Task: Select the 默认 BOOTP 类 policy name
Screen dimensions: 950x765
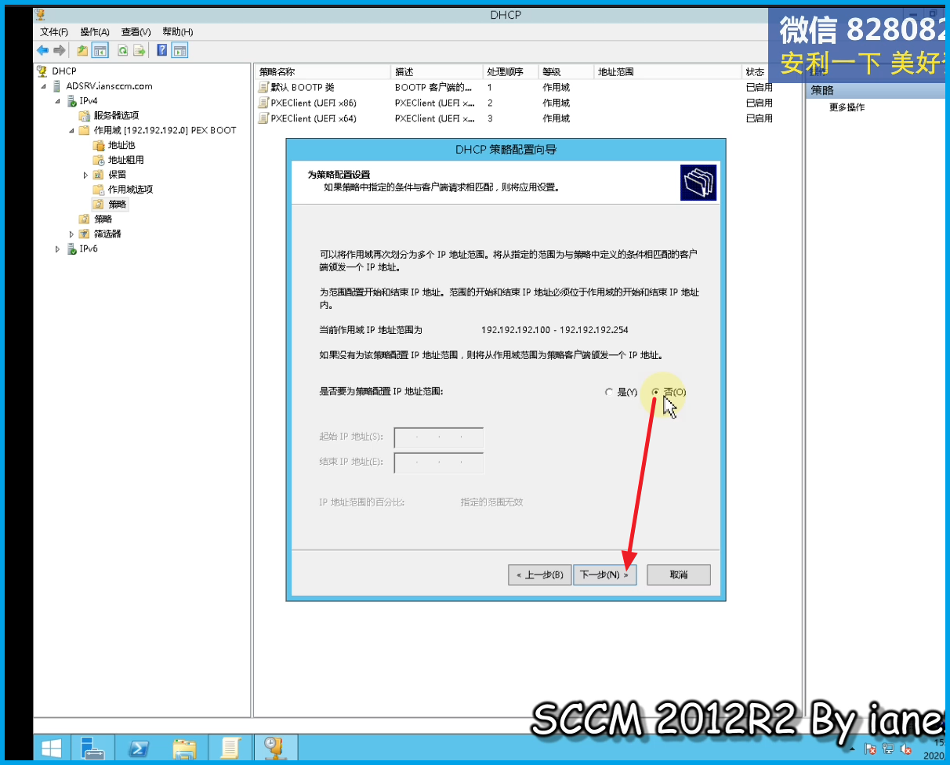Action: 303,87
